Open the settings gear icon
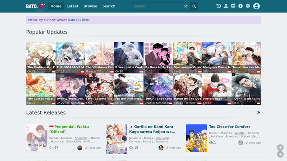The width and height of the screenshot is (287, 161). (x=248, y=6)
